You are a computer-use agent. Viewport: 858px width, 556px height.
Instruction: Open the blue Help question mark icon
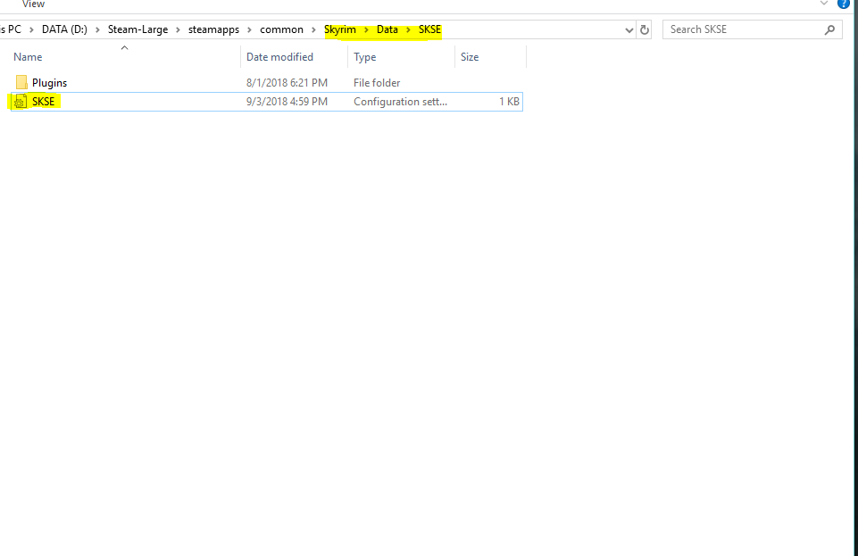(x=845, y=4)
